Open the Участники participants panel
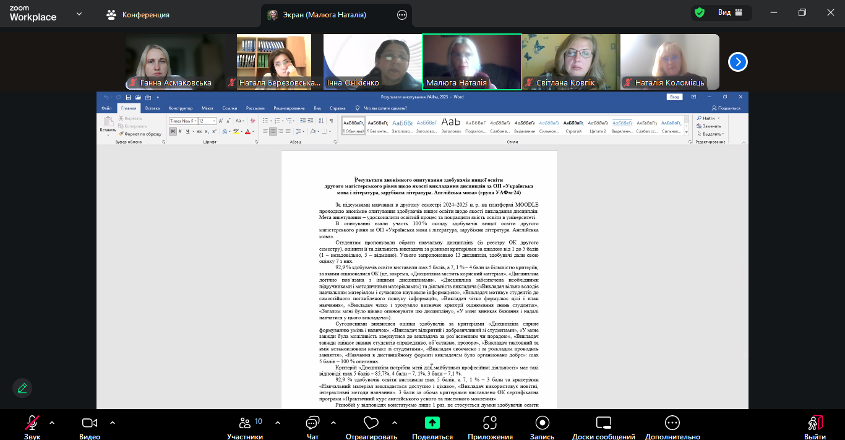This screenshot has width=845, height=440. coord(244,423)
